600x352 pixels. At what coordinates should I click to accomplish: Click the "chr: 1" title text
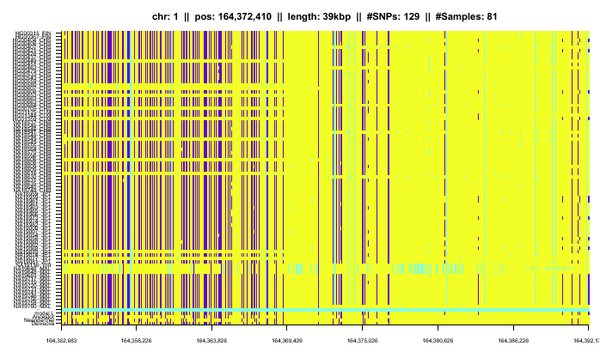pos(165,17)
